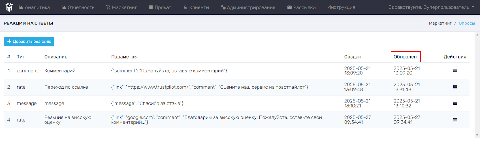Click scrollbar up arrow on the right edge
The width and height of the screenshot is (480, 141).
477,35
